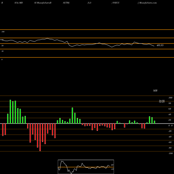This screenshot has height=174, width=174.
Task: Click the -12 label inside mini chart
Action: pyautogui.click(x=112, y=169)
